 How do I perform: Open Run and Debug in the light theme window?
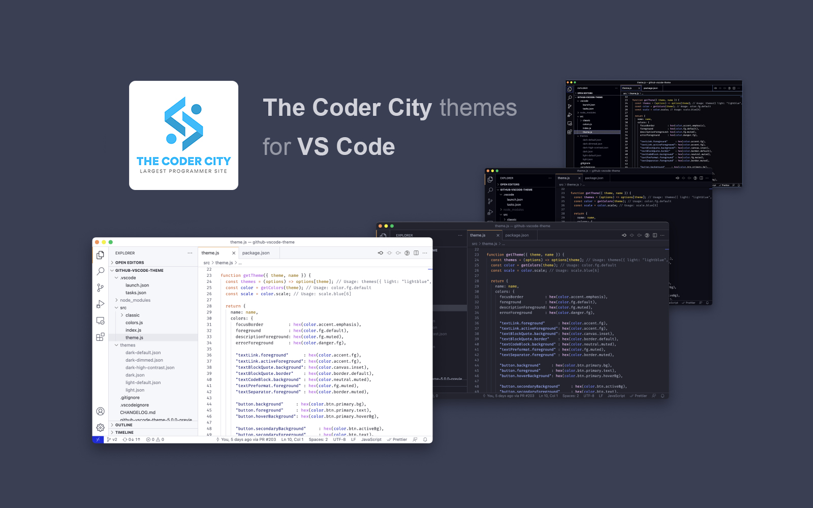click(x=101, y=304)
